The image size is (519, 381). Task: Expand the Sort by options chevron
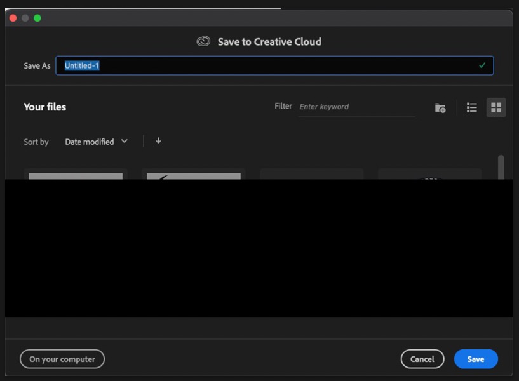pos(125,142)
